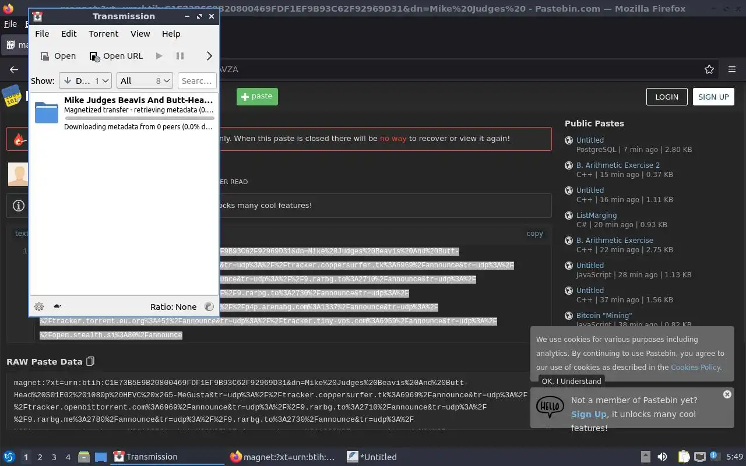
Task: Click the update notification tray icon
Action: tap(715, 457)
